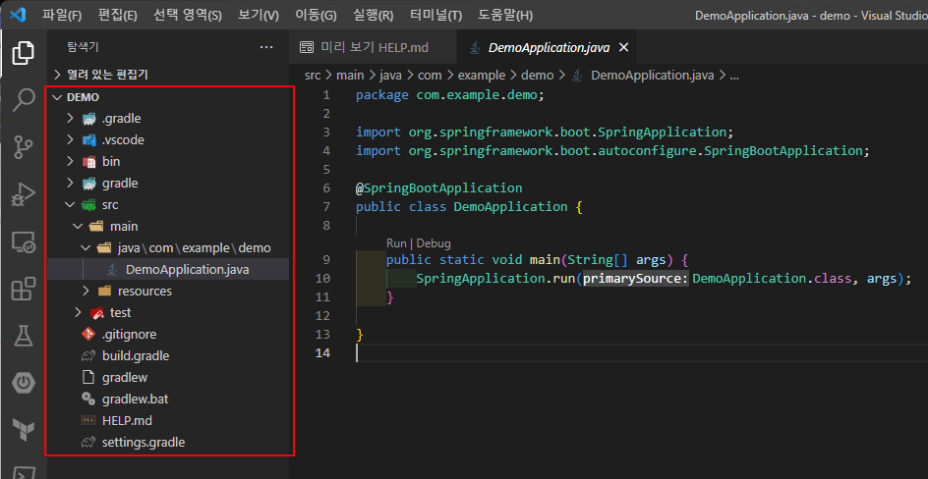Click the HELP.md markdown icon

tap(88, 420)
